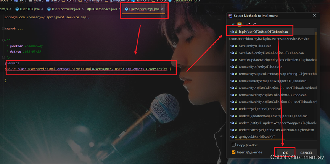The height and width of the screenshot is (164, 330).
Task: Toggle the show-classes icon in dialog toolbar
Action: point(240,24)
